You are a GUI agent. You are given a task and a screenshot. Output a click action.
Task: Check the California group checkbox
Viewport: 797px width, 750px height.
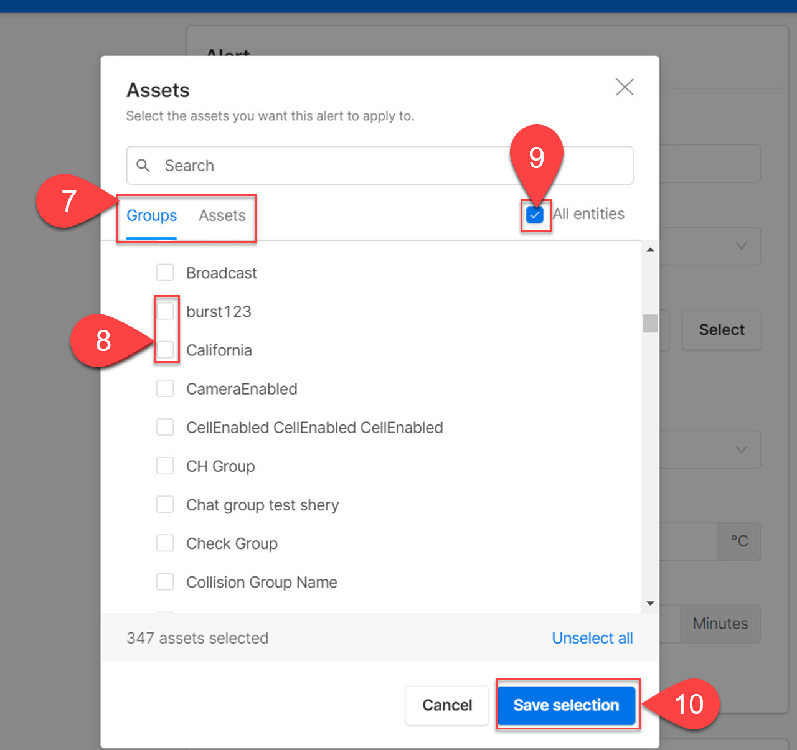click(x=165, y=350)
